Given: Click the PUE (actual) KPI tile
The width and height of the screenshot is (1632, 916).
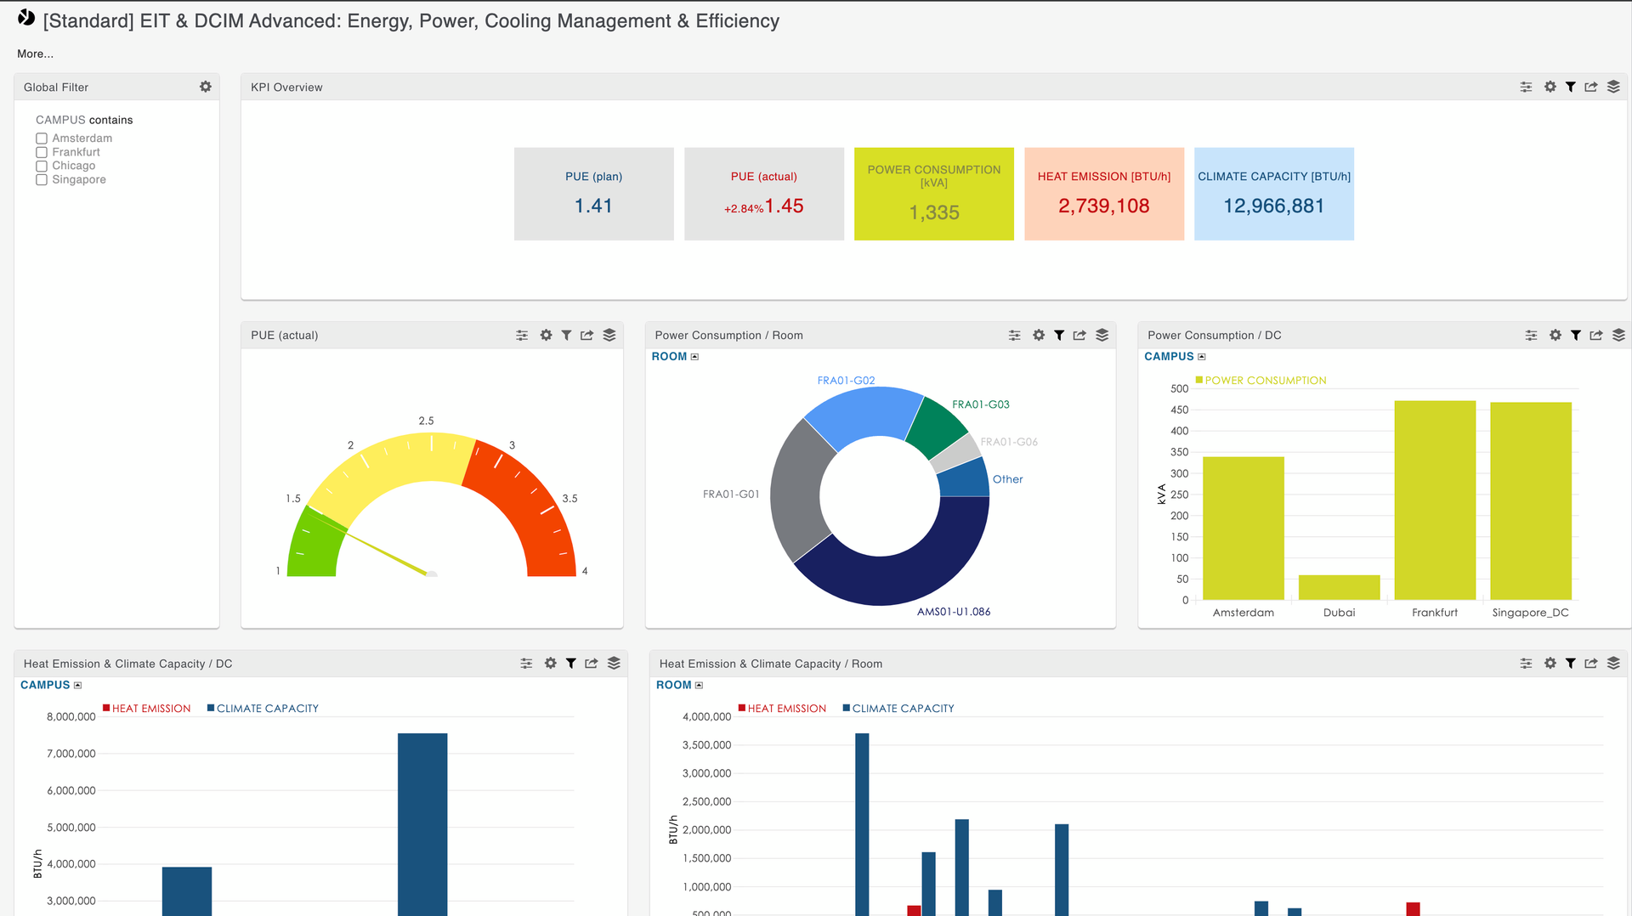Looking at the screenshot, I should 763,194.
